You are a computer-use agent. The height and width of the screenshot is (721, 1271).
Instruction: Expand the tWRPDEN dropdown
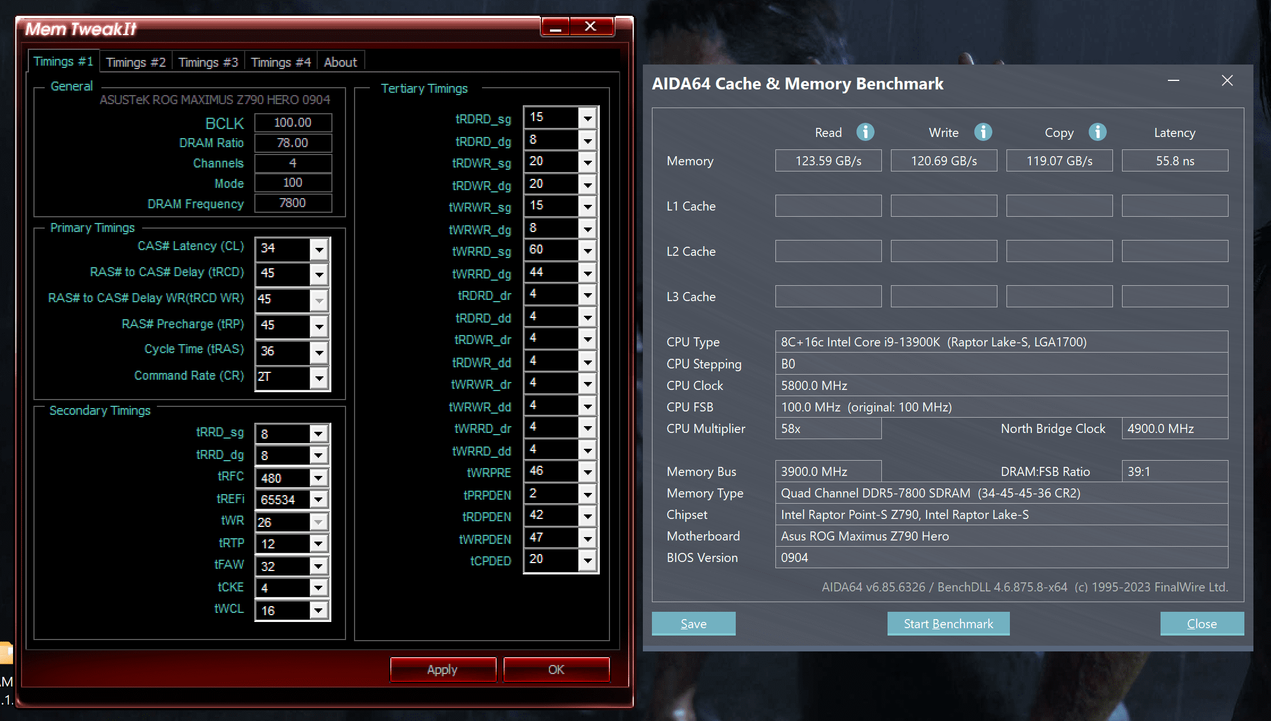coord(588,539)
